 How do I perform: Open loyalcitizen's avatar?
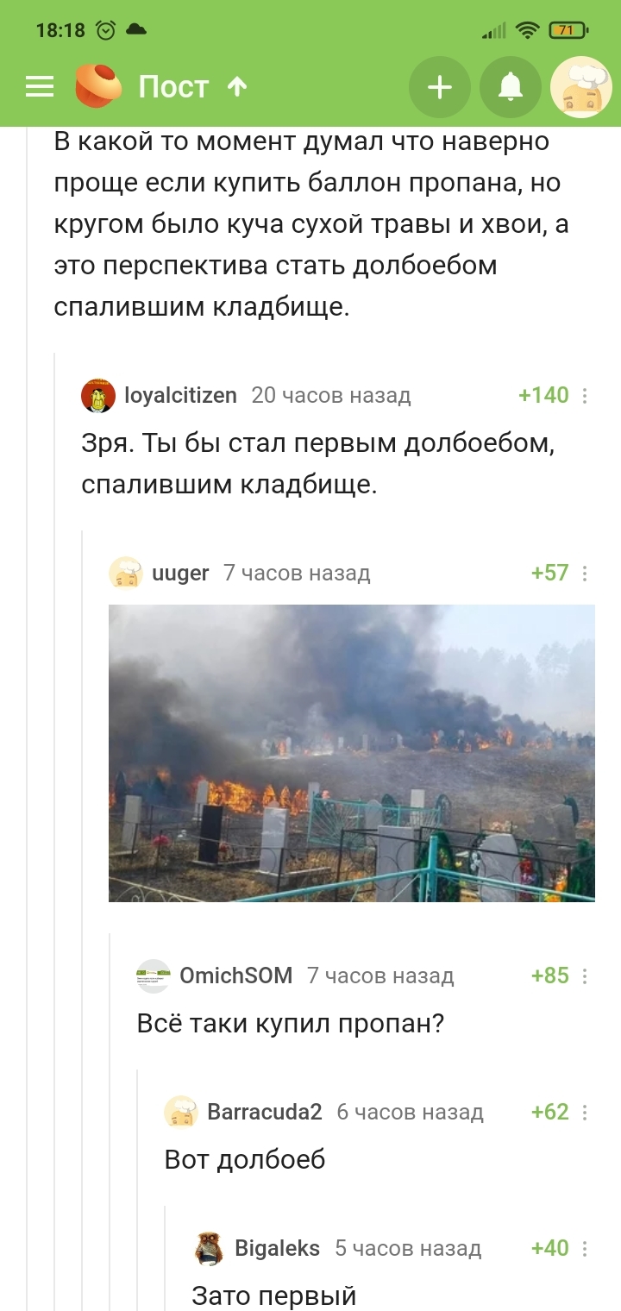(97, 396)
